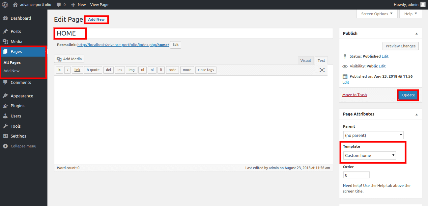Click the blue Update button

pyautogui.click(x=408, y=95)
